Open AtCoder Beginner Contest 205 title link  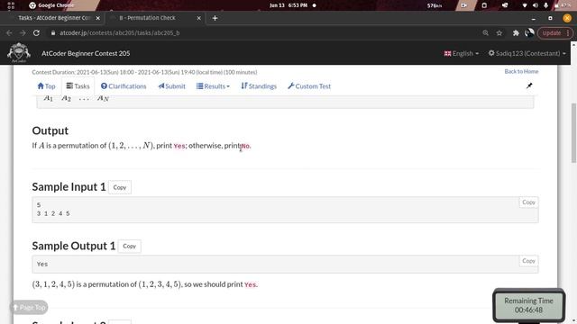[x=86, y=53]
